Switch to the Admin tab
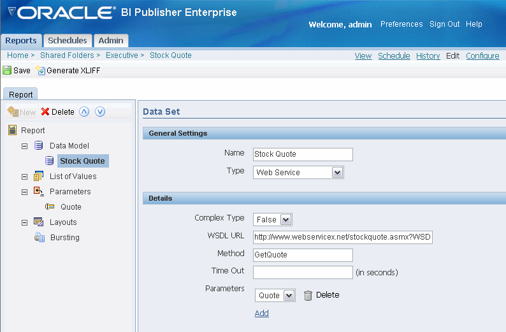Viewport: 506px width, 332px height. click(111, 41)
